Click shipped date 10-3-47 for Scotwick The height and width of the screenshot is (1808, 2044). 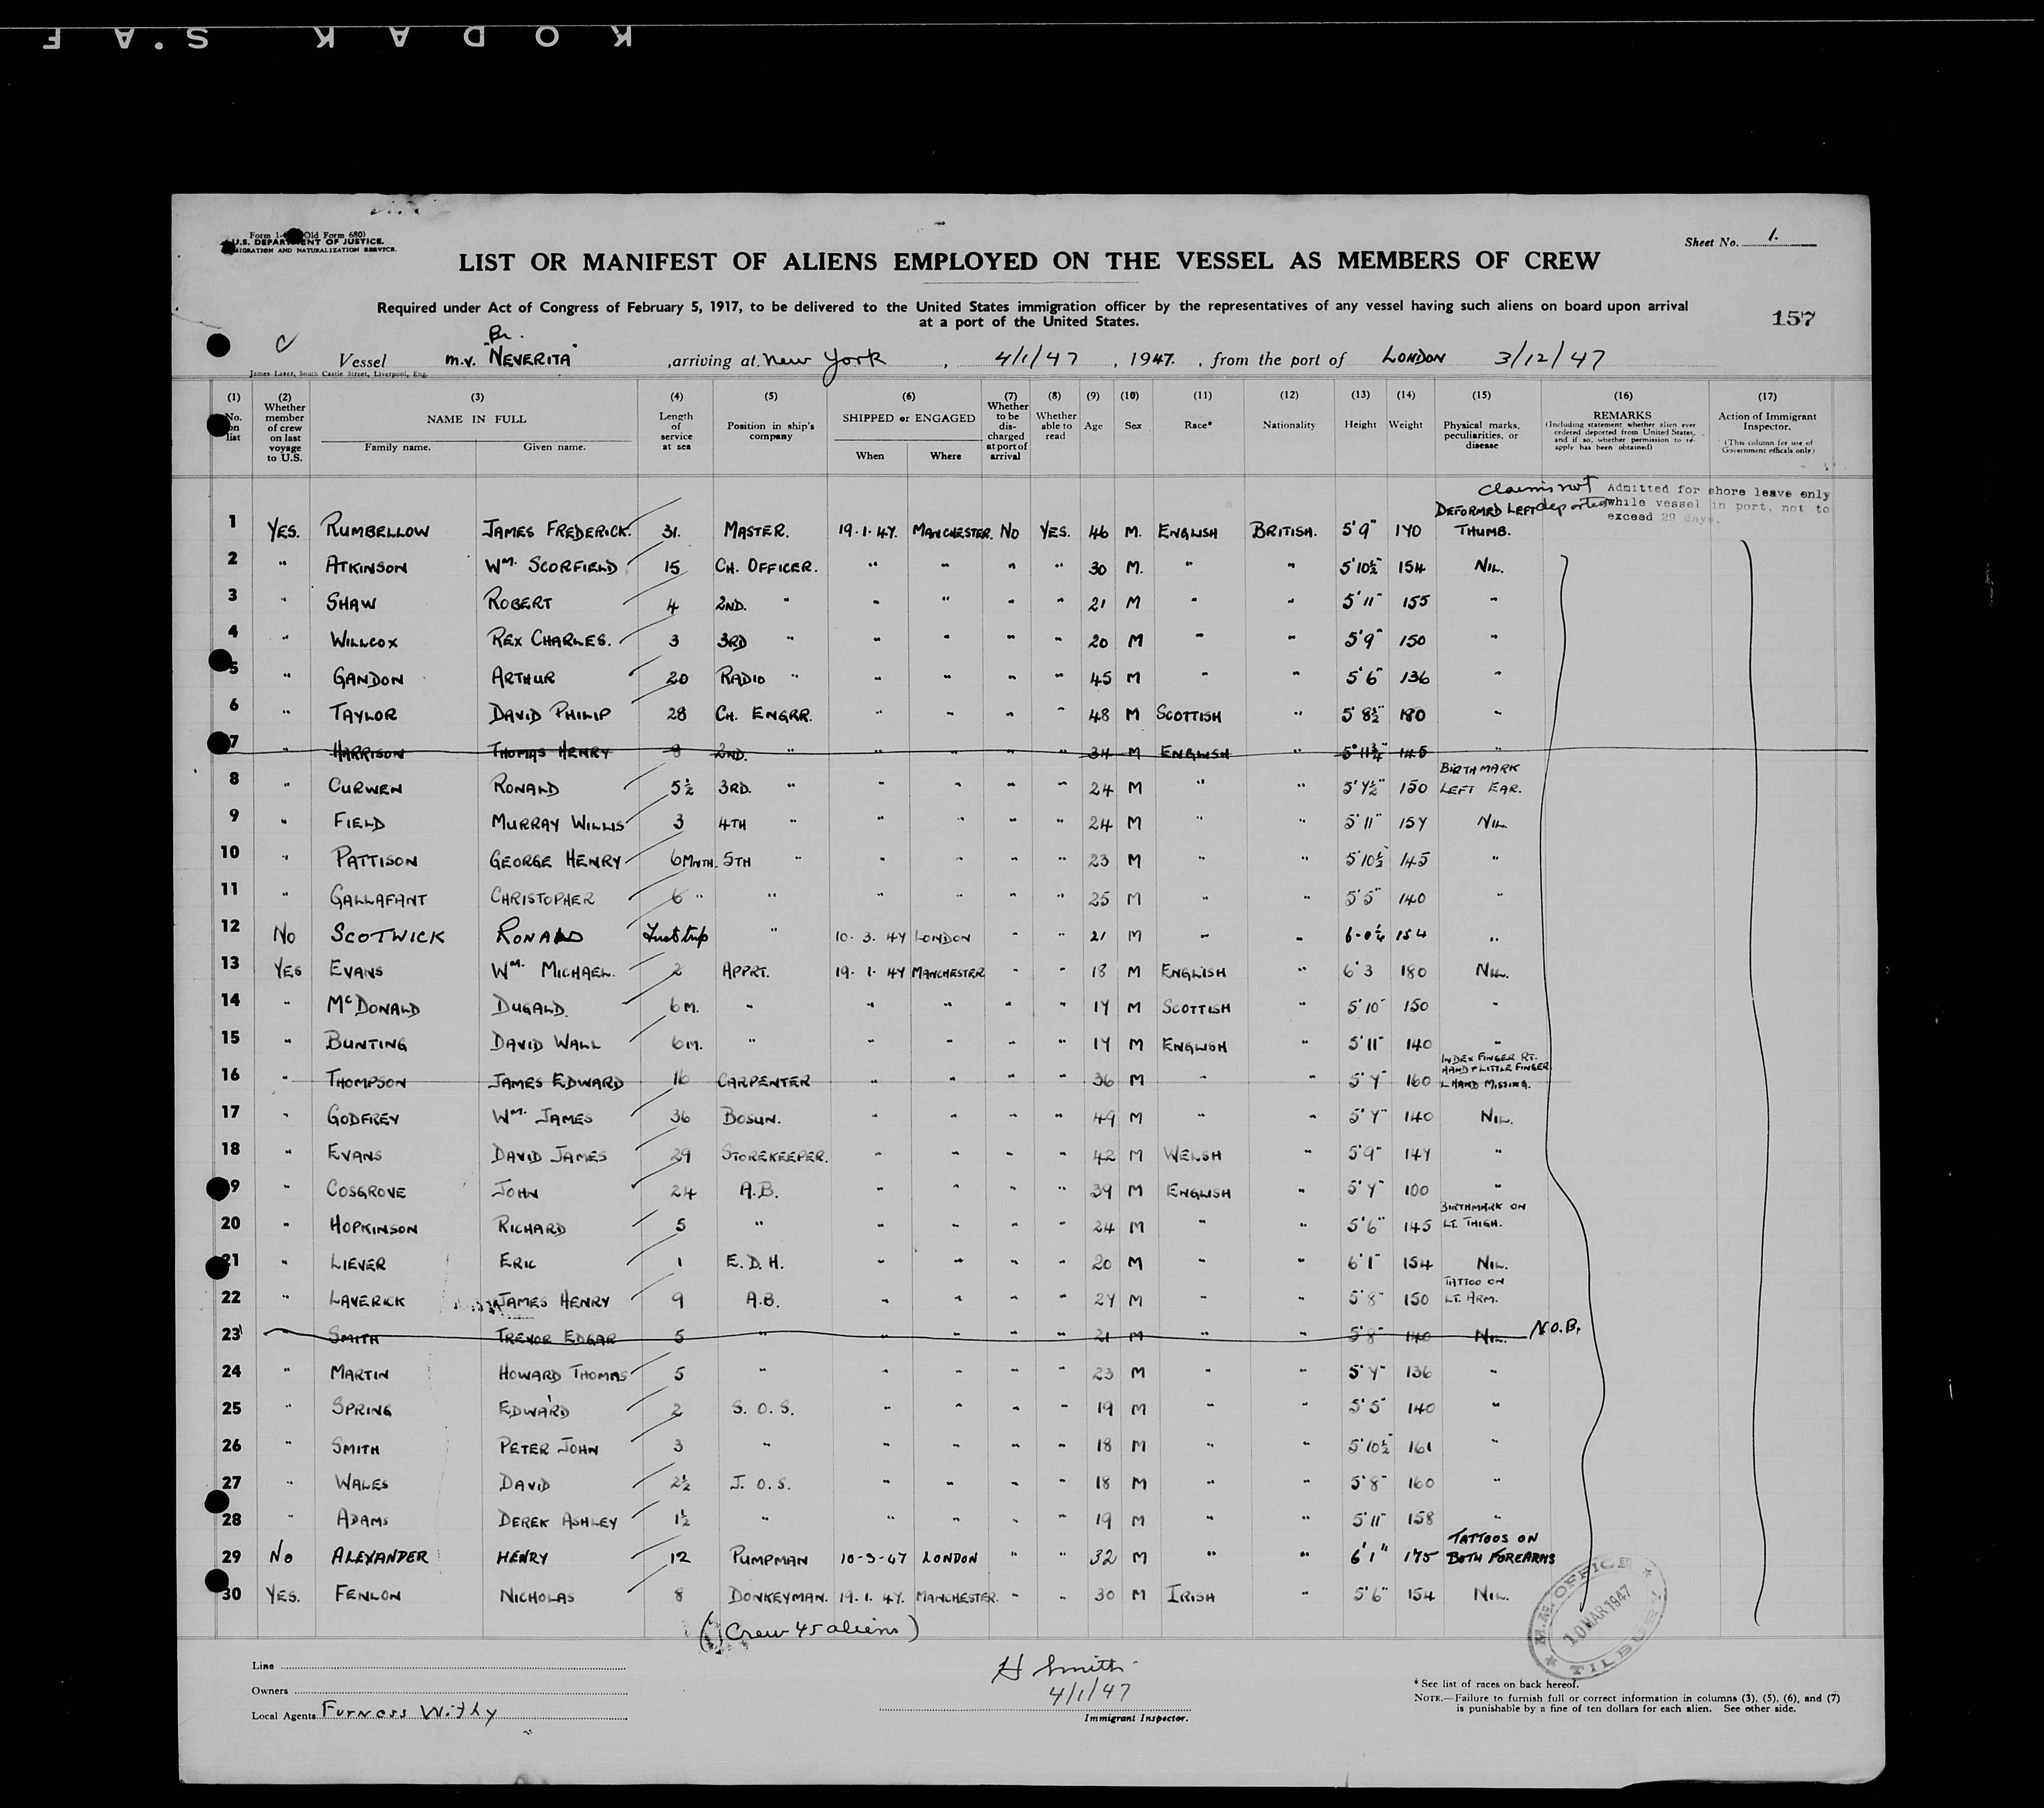[x=869, y=938]
